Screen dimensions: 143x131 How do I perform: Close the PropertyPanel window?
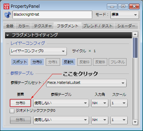coord(134,6)
